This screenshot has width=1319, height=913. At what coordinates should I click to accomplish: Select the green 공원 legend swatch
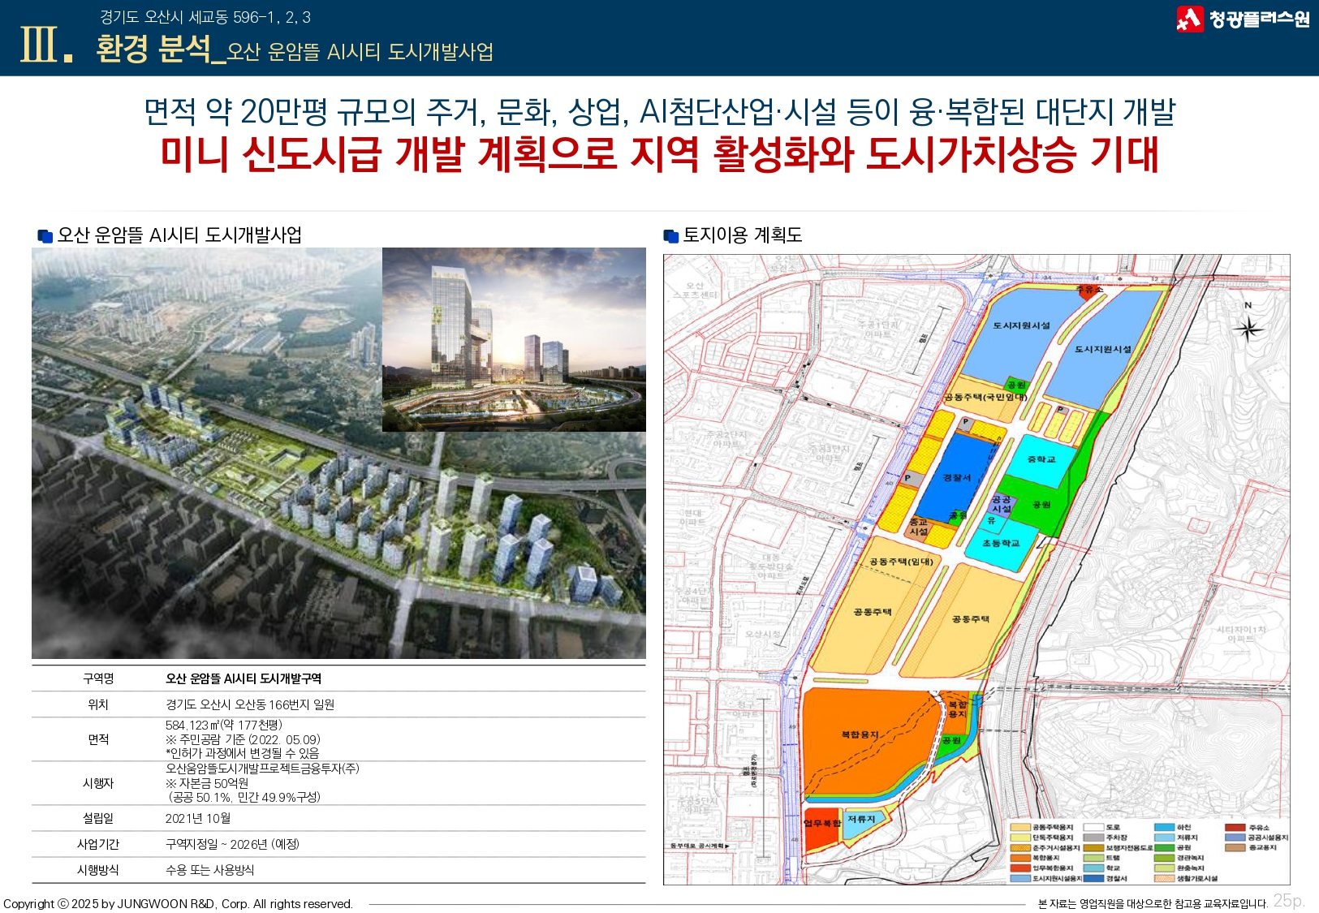click(1165, 848)
